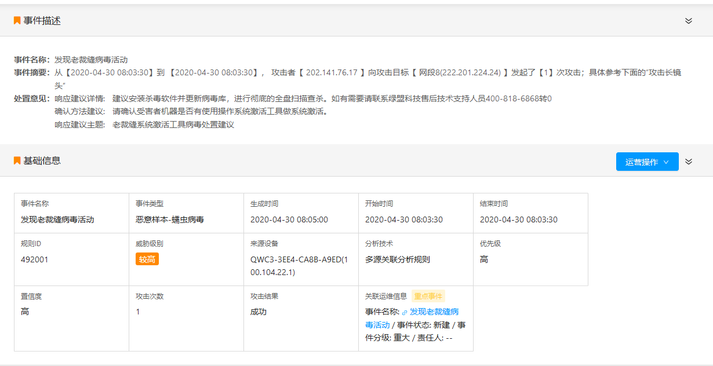Select the rule ID value 492001
The width and height of the screenshot is (713, 366).
pyautogui.click(x=35, y=259)
